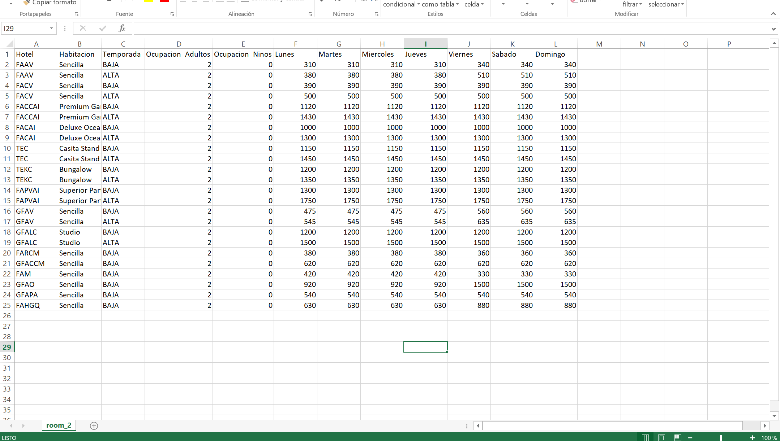This screenshot has width=780, height=441.
Task: Expand the formula bar chevron
Action: [x=773, y=29]
